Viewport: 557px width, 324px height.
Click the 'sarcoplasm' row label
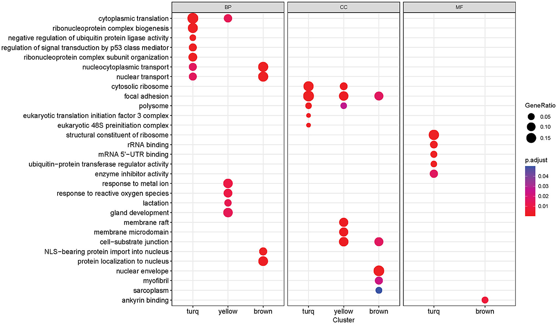click(152, 290)
